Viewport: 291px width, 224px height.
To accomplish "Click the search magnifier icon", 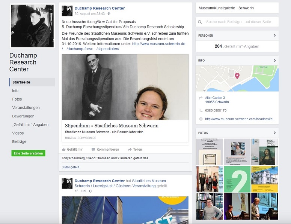I will 200,22.
